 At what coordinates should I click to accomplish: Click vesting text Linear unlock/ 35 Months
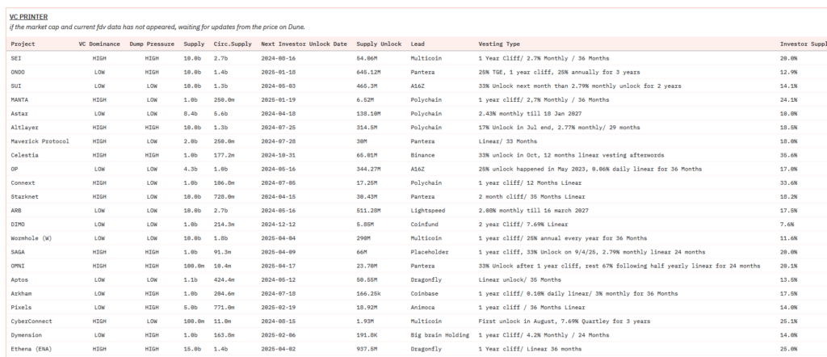(519, 279)
